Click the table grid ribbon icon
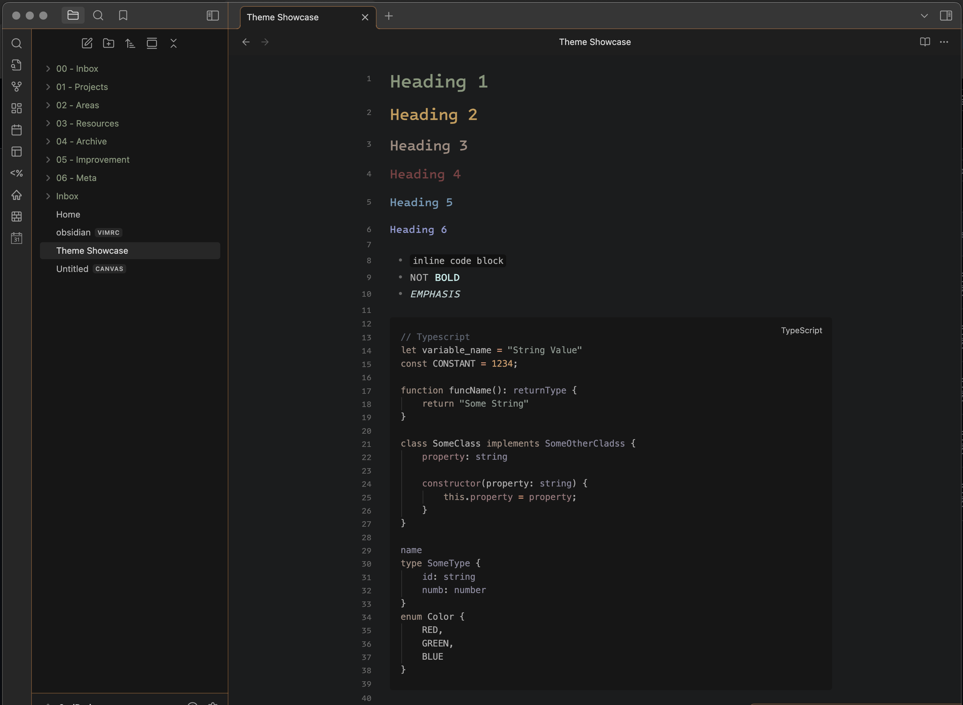This screenshot has width=963, height=705. tap(16, 217)
